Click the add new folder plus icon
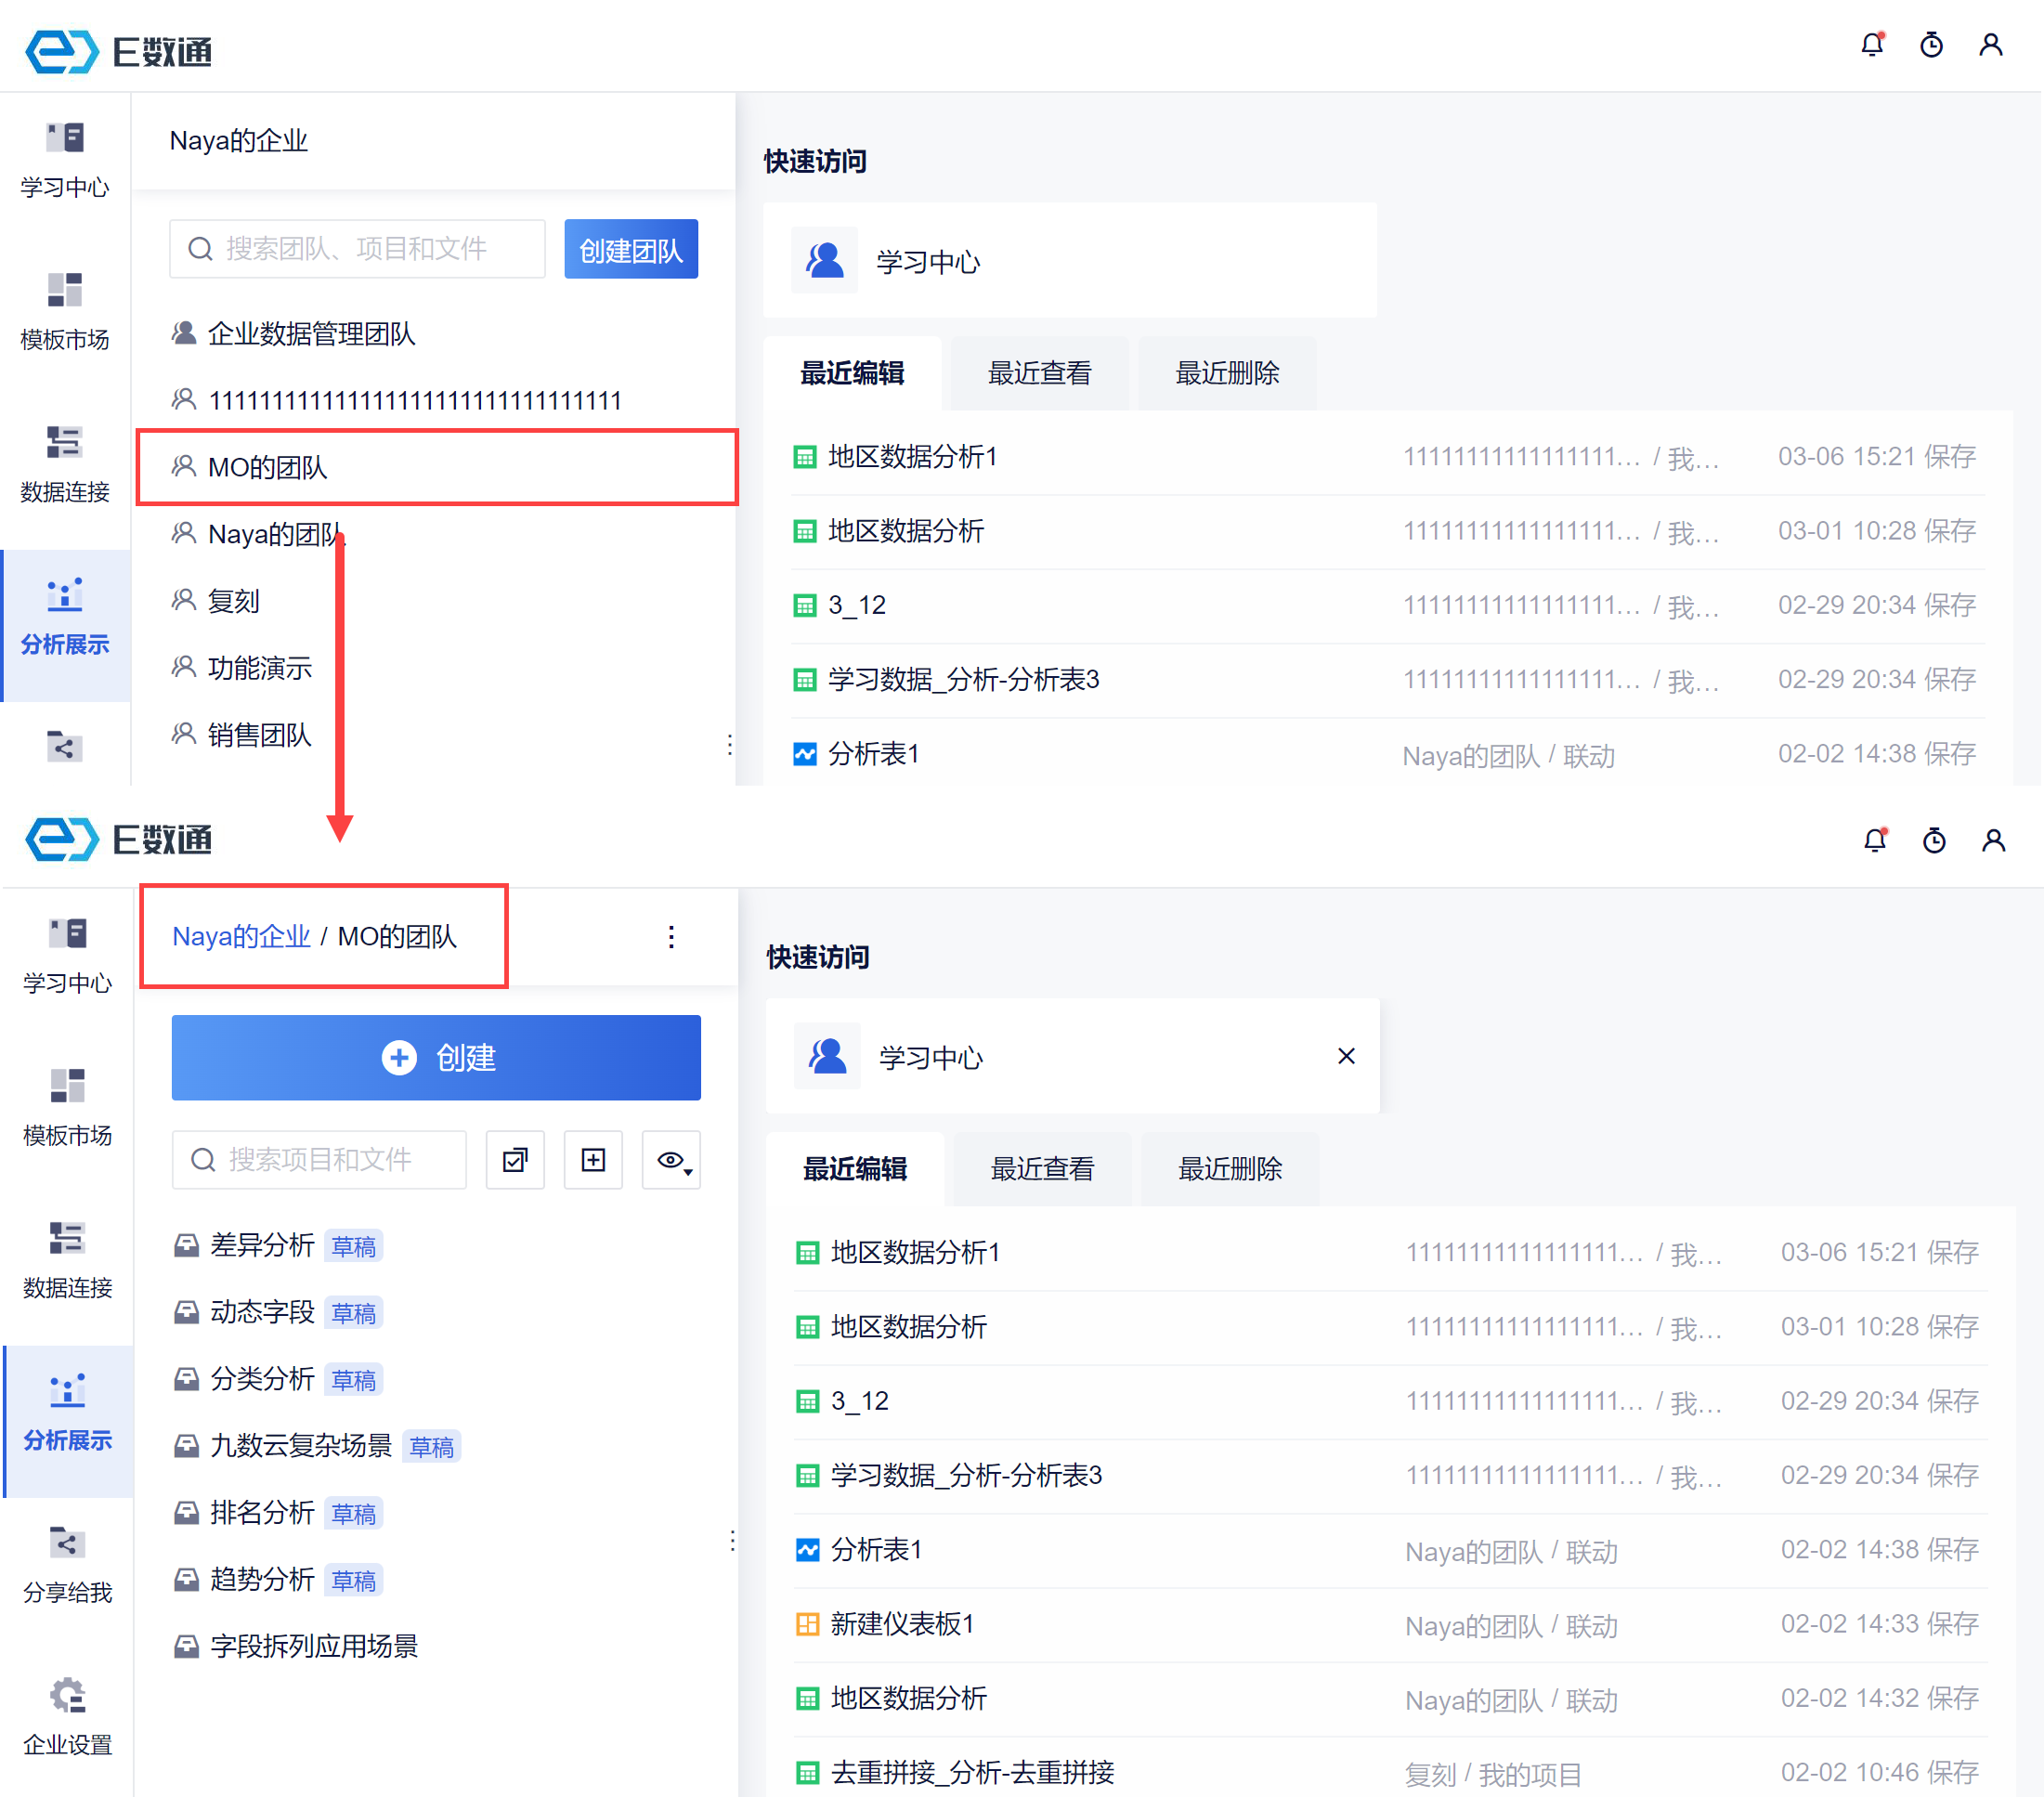2044x1797 pixels. click(593, 1159)
